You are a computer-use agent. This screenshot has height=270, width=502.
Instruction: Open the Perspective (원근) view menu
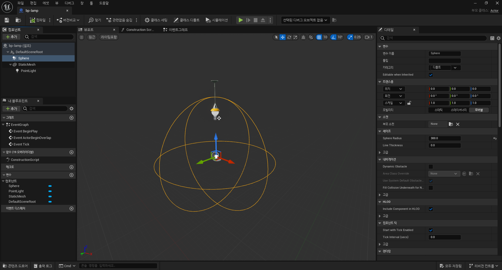(92, 37)
